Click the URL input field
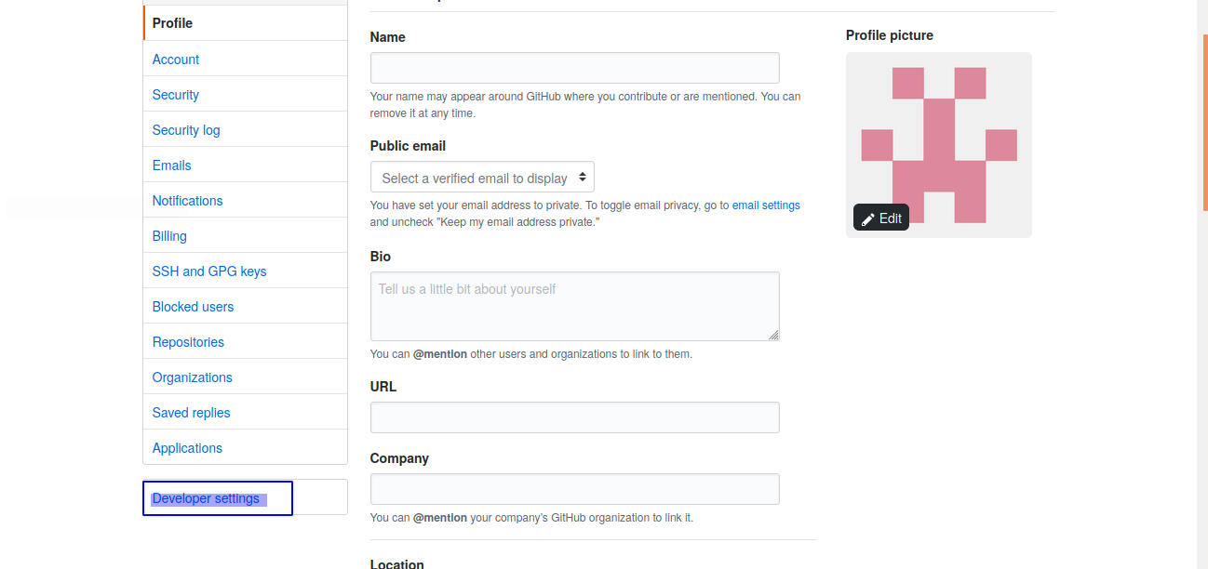 pyautogui.click(x=574, y=417)
